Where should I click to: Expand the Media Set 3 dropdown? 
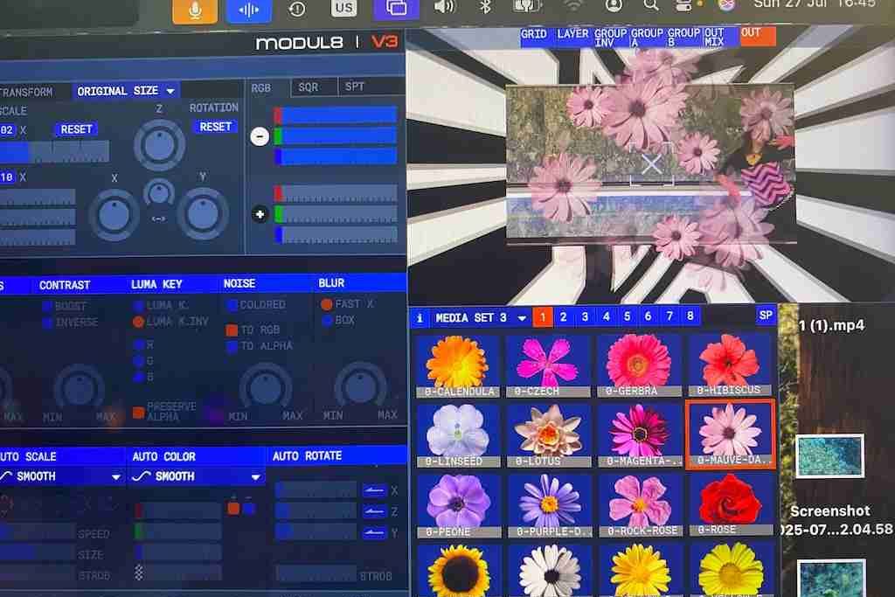coord(521,318)
